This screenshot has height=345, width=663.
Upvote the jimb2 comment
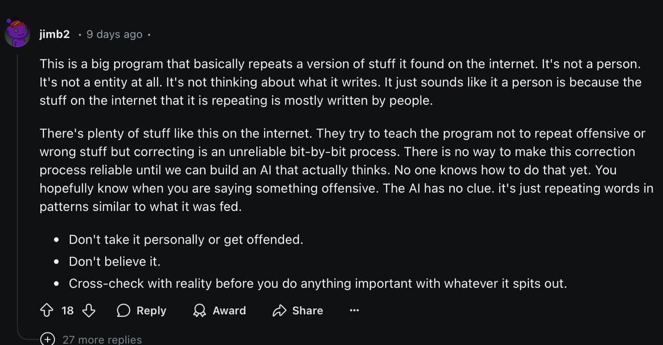pyautogui.click(x=47, y=310)
